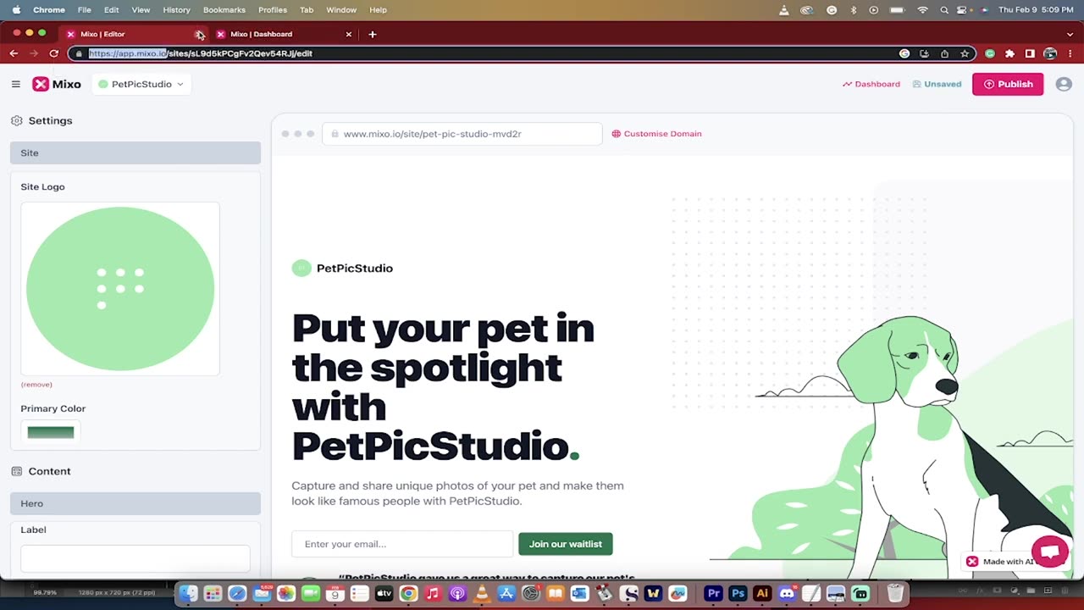Open Control Center in menu bar
The height and width of the screenshot is (610, 1084).
[962, 10]
